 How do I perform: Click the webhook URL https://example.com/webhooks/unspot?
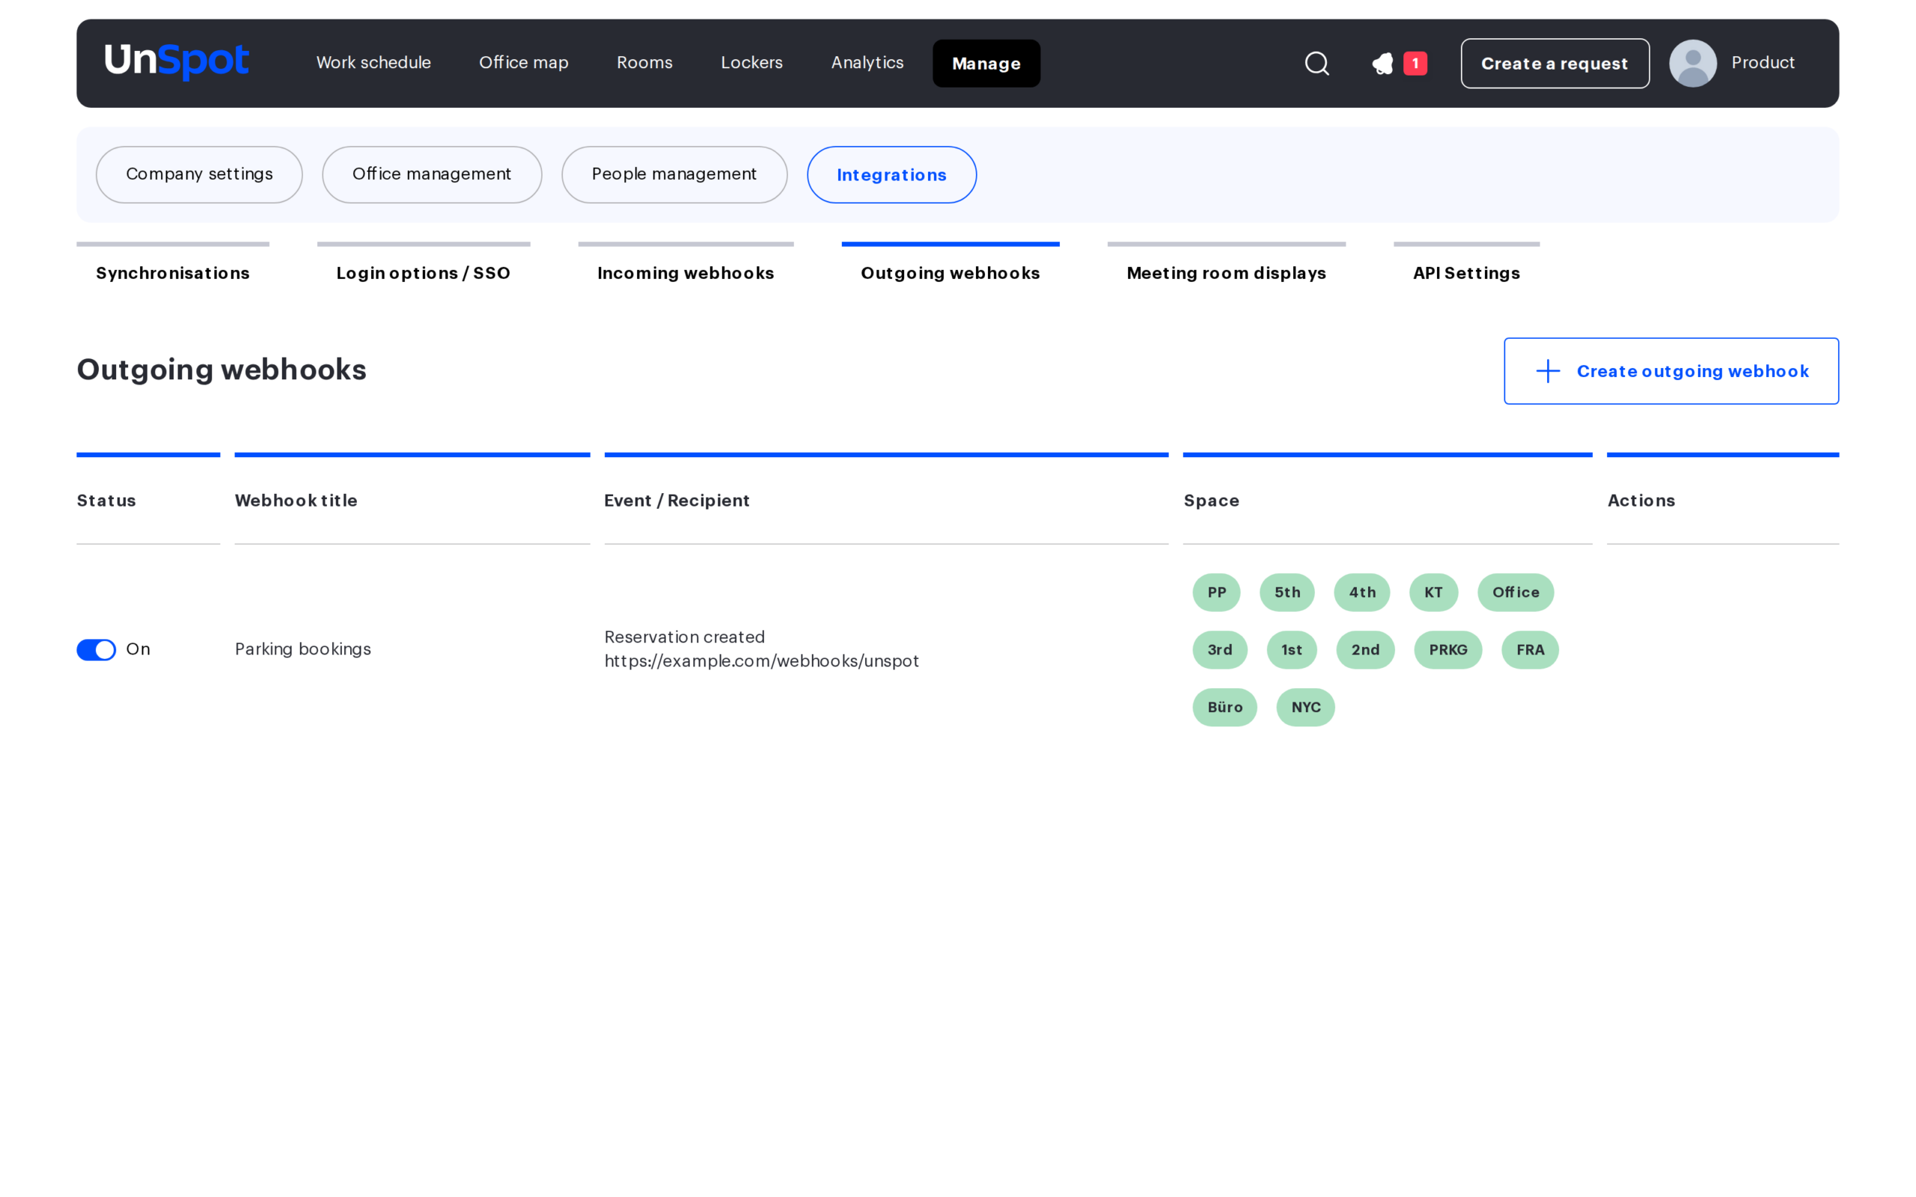762,661
